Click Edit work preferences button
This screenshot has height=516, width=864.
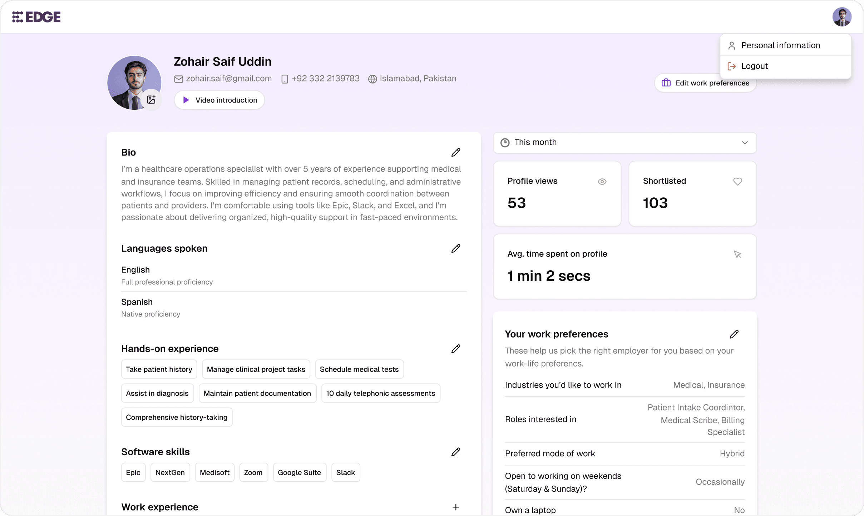[x=690, y=83]
